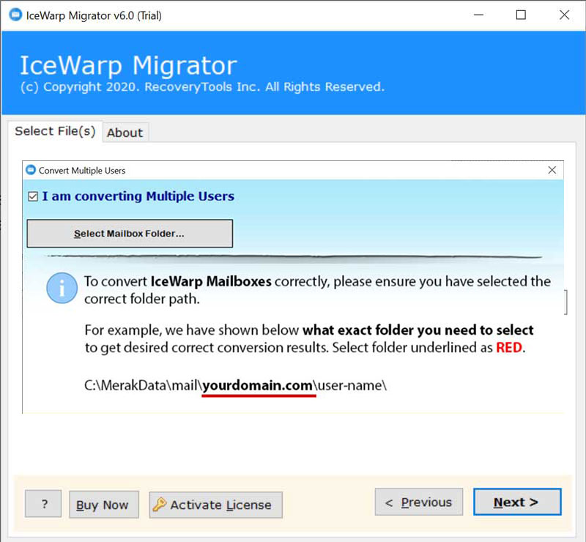Viewport: 586px width, 542px height.
Task: Proceed with the Next button
Action: 517,502
